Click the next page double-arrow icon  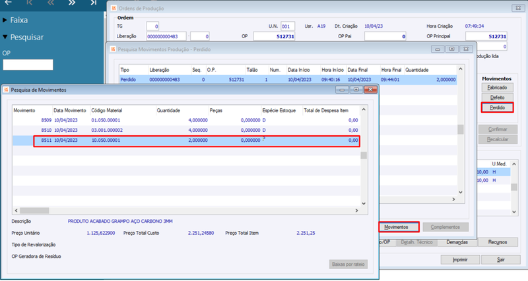coord(72,3)
